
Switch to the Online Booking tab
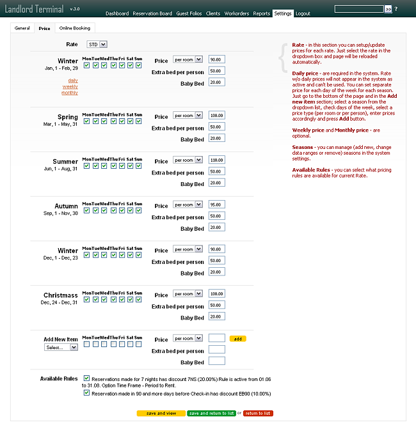click(x=75, y=28)
